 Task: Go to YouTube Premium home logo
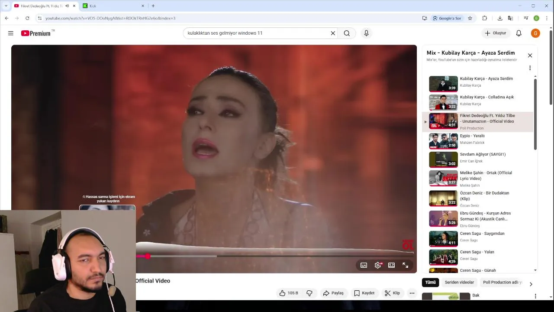click(36, 33)
